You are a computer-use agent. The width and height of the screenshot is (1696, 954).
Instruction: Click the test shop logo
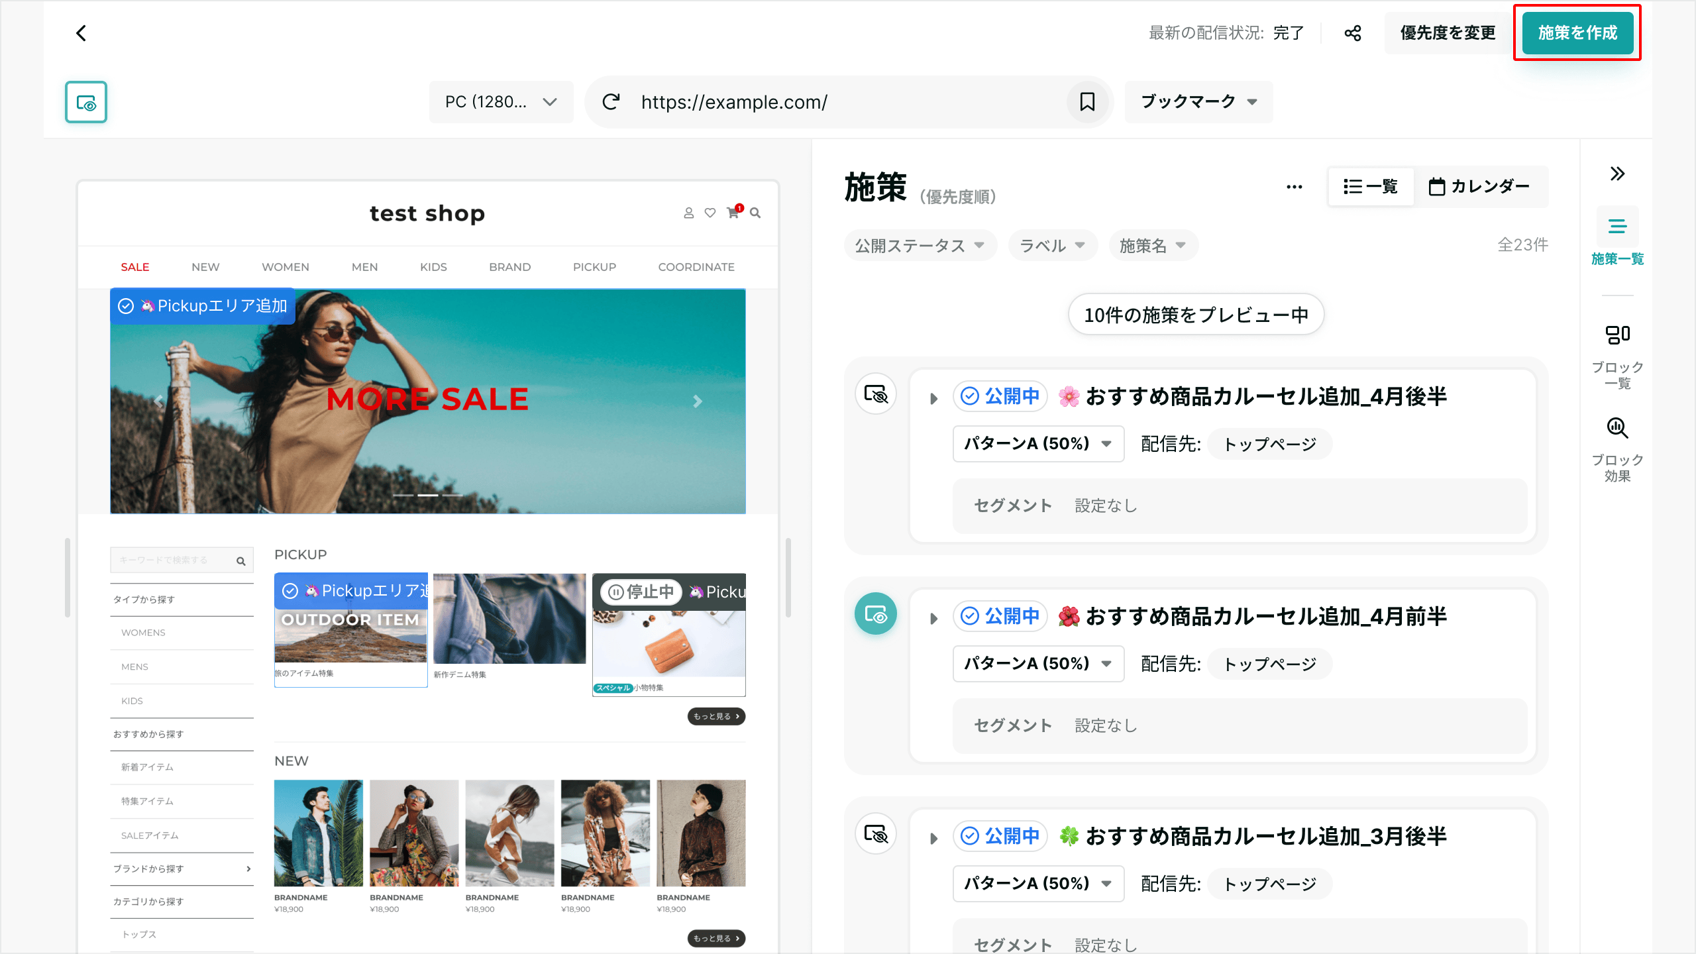(427, 213)
